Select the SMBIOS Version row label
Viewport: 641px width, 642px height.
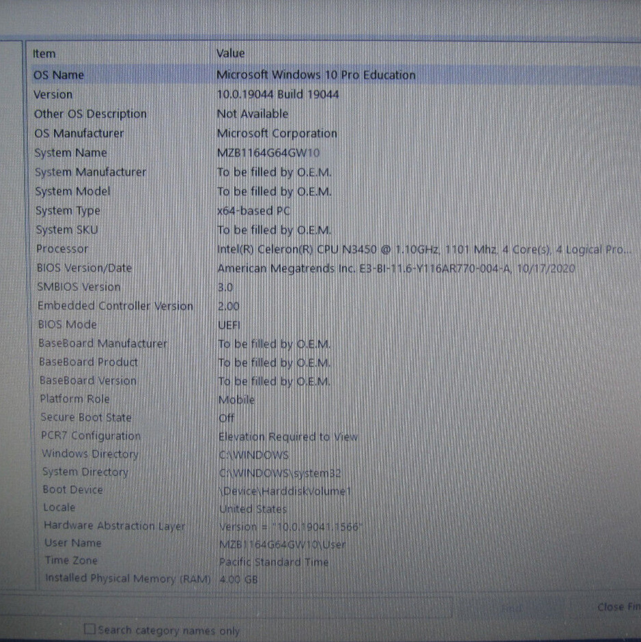(x=79, y=287)
